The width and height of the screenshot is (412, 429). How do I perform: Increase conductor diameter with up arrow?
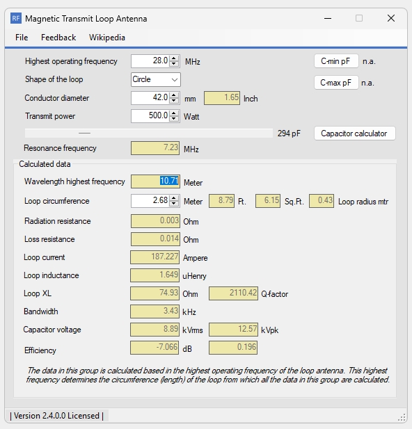(x=174, y=95)
